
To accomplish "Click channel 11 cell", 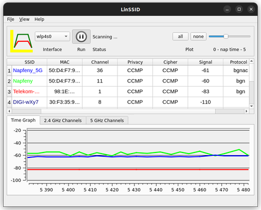I will (x=100, y=81).
